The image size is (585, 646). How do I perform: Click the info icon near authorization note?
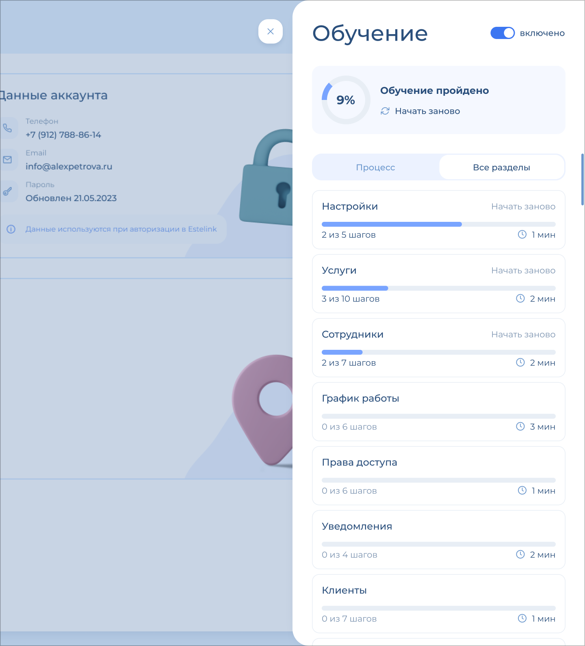pos(11,229)
